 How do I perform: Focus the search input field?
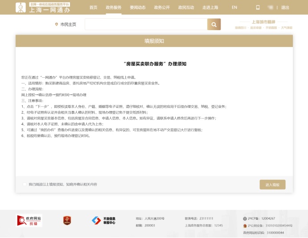pos(146,24)
